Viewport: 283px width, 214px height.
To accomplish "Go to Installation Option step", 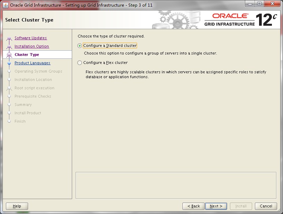I will 32,46.
